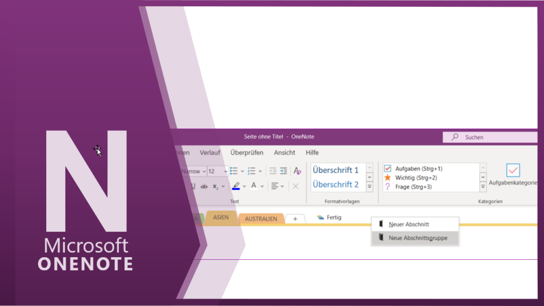Toggle the Aufgaben tag checkbox
The width and height of the screenshot is (544, 306).
coord(387,168)
